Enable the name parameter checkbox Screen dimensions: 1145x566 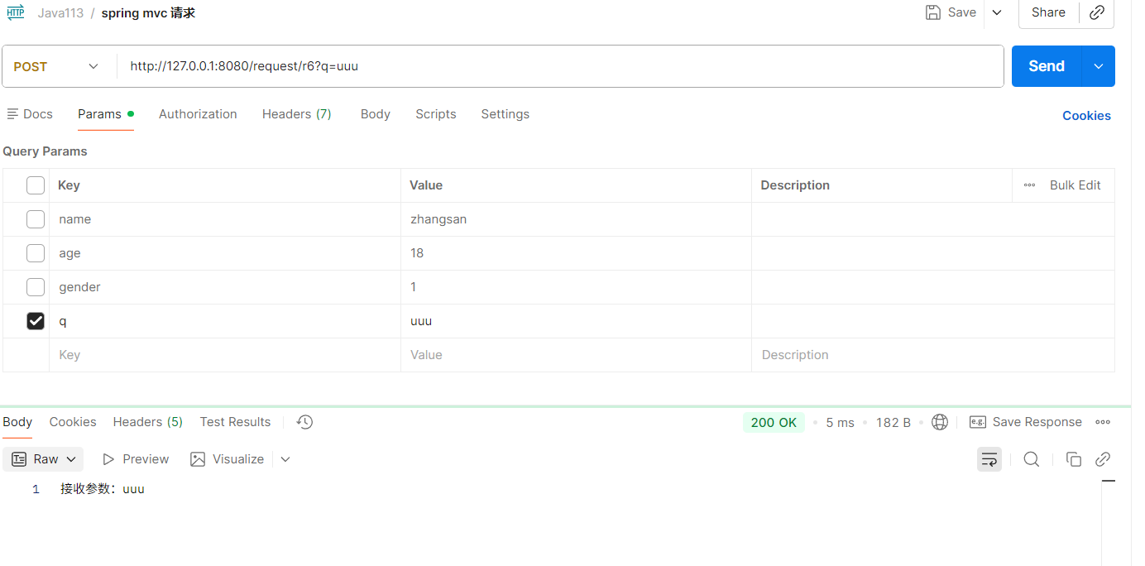[36, 219]
